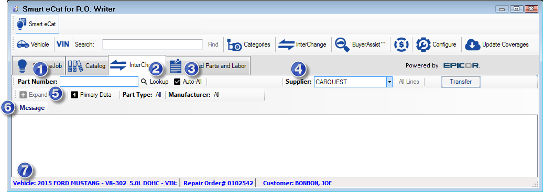This screenshot has height=192, width=543.
Task: Launch BuyerAssist magnifier tool
Action: point(360,44)
